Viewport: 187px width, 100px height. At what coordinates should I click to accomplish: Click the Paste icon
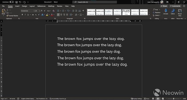coord(3,11)
